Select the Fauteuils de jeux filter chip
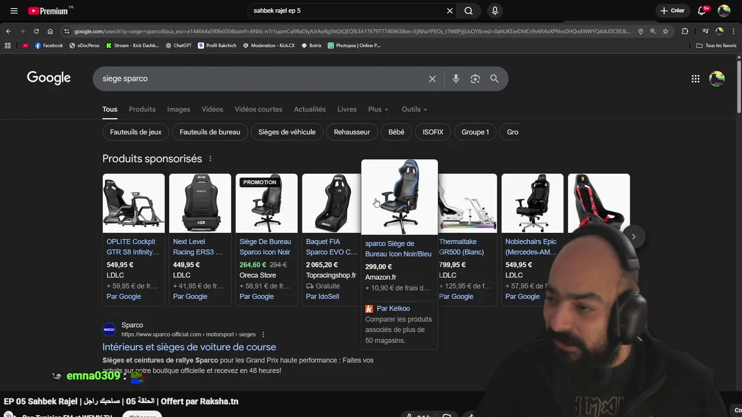742x417 pixels. pos(136,132)
